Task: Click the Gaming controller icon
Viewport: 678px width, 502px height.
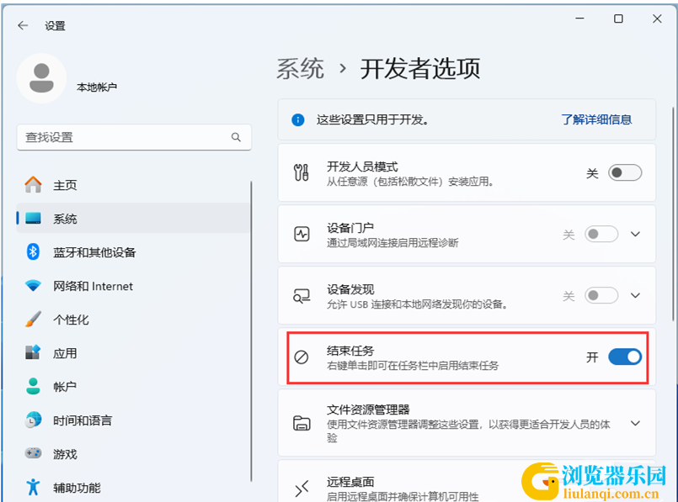Action: tap(34, 452)
